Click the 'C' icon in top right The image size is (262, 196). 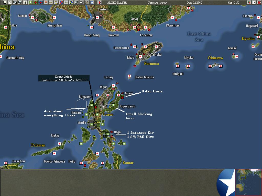coord(254,2)
